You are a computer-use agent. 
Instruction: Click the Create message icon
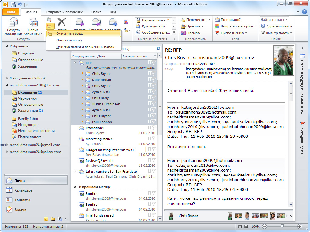(x=13, y=22)
